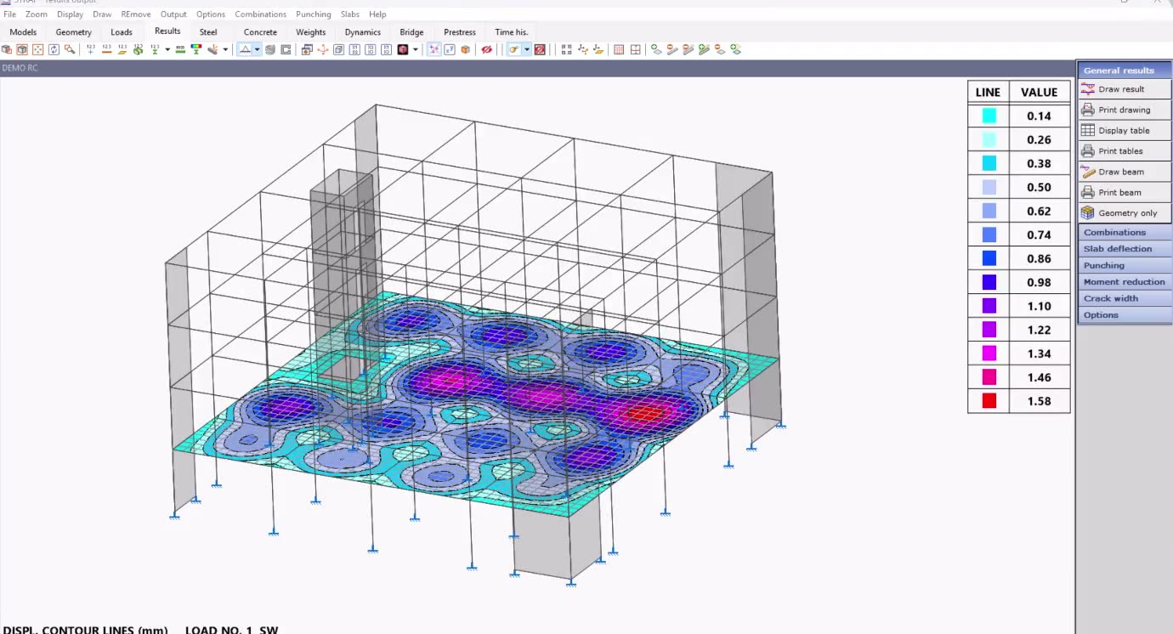Screen dimensions: 1173x634
Task: Open dropdown arrow after green numbering icon
Action: point(167,49)
